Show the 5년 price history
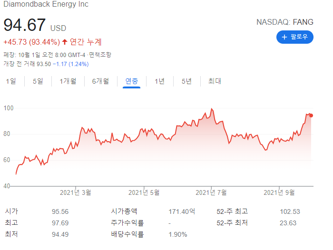Viewport: 333px width, 250px height. tap(186, 81)
